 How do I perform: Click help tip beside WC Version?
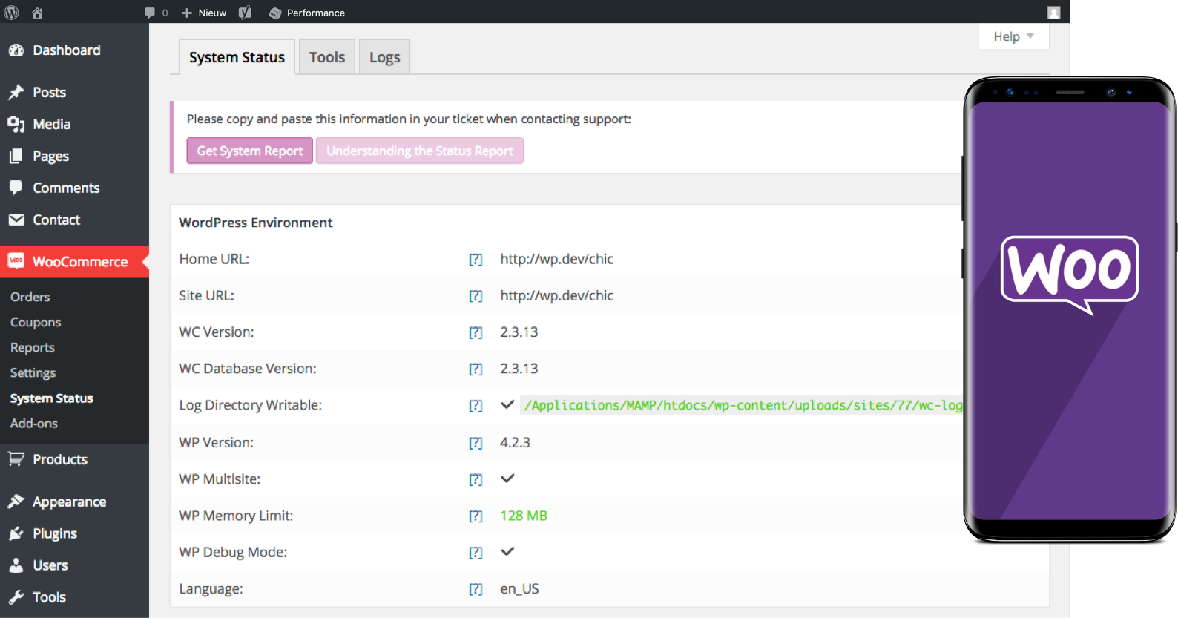point(476,332)
